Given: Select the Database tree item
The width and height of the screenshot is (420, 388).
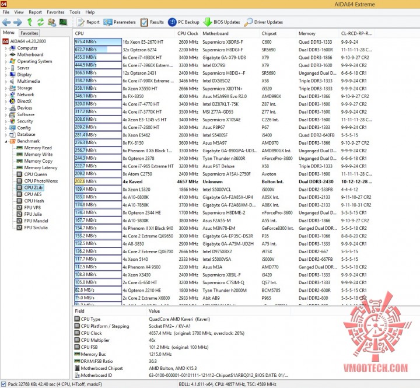Looking at the screenshot, I should click(23, 135).
